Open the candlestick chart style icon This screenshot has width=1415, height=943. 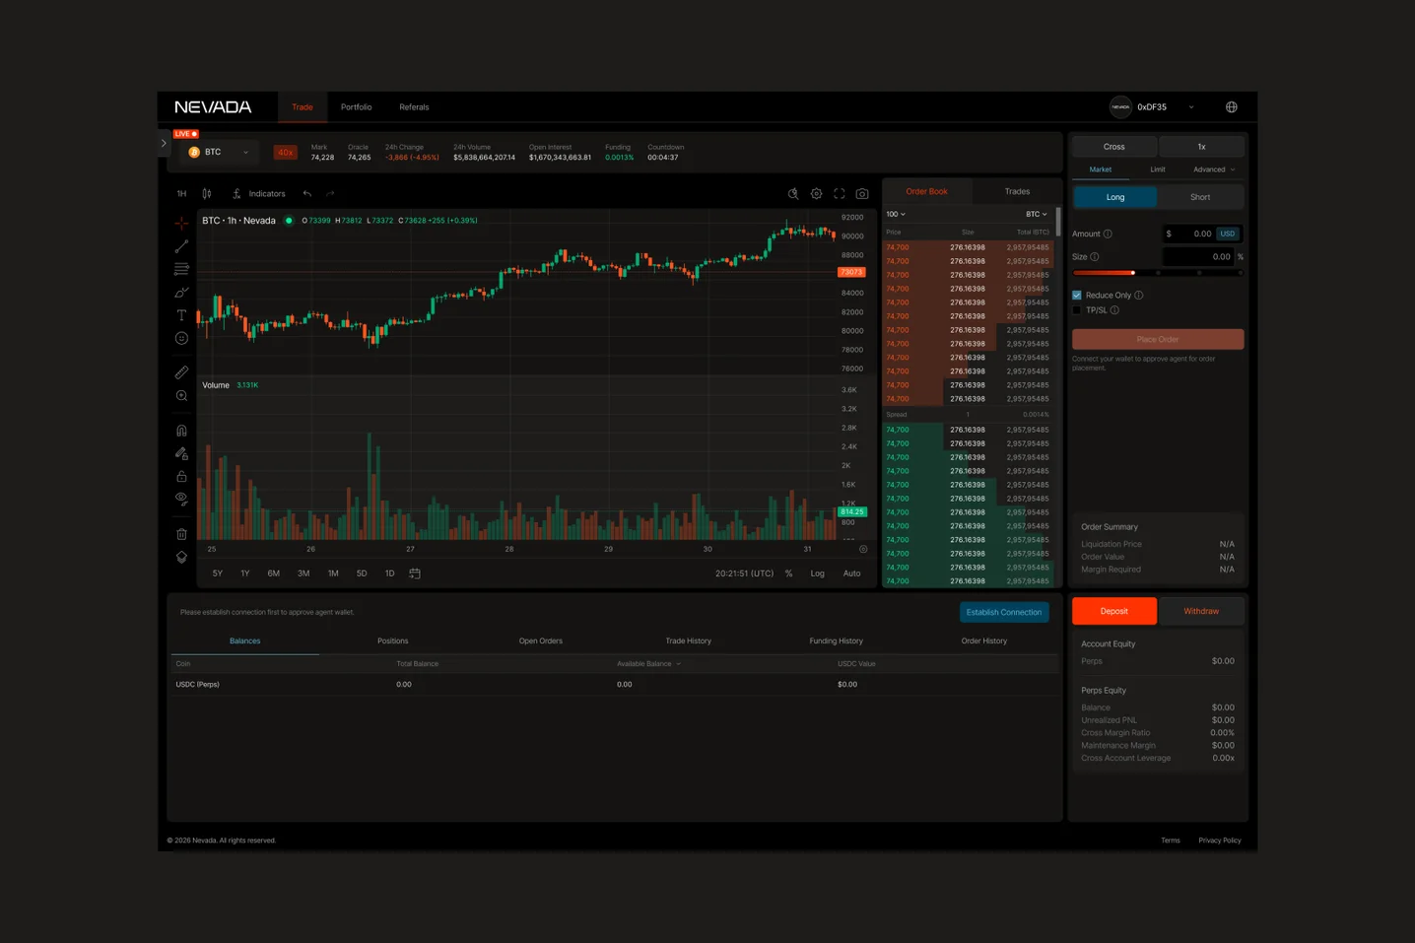tap(207, 194)
